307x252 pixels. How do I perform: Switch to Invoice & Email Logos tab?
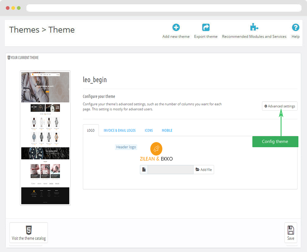119,130
